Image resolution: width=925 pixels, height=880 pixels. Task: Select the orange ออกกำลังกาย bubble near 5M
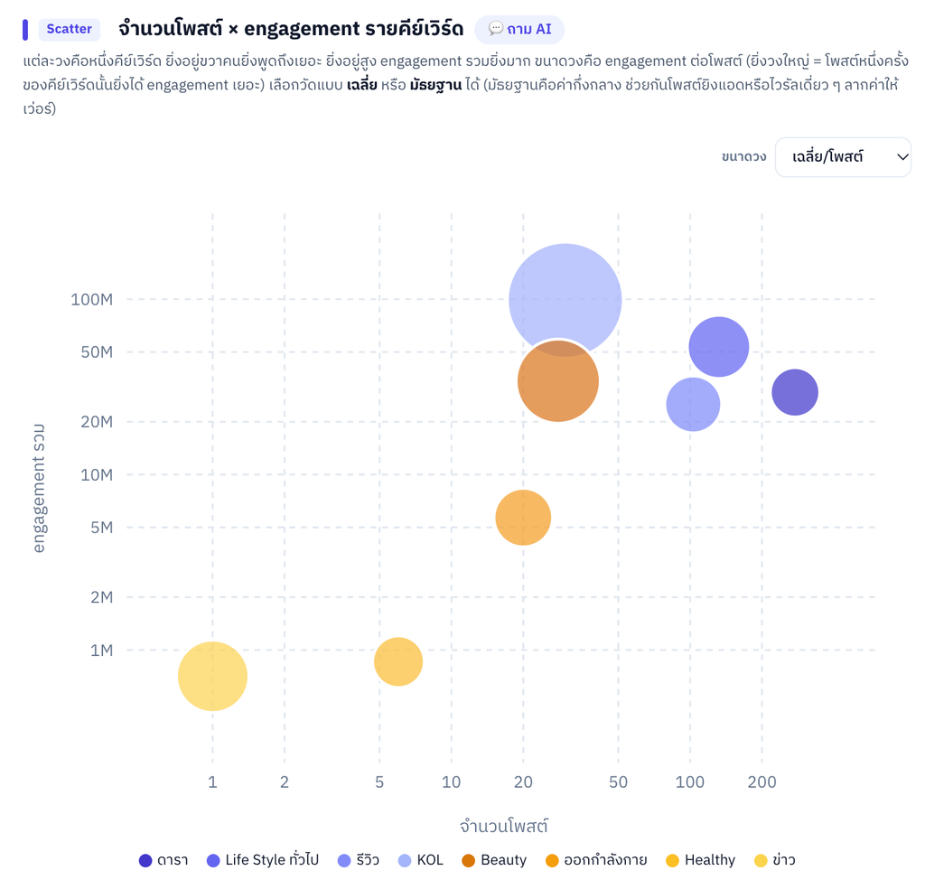coord(523,518)
